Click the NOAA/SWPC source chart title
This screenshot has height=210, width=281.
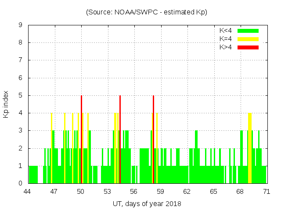point(147,12)
